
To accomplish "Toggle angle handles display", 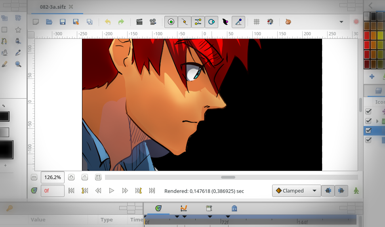I will [x=238, y=22].
